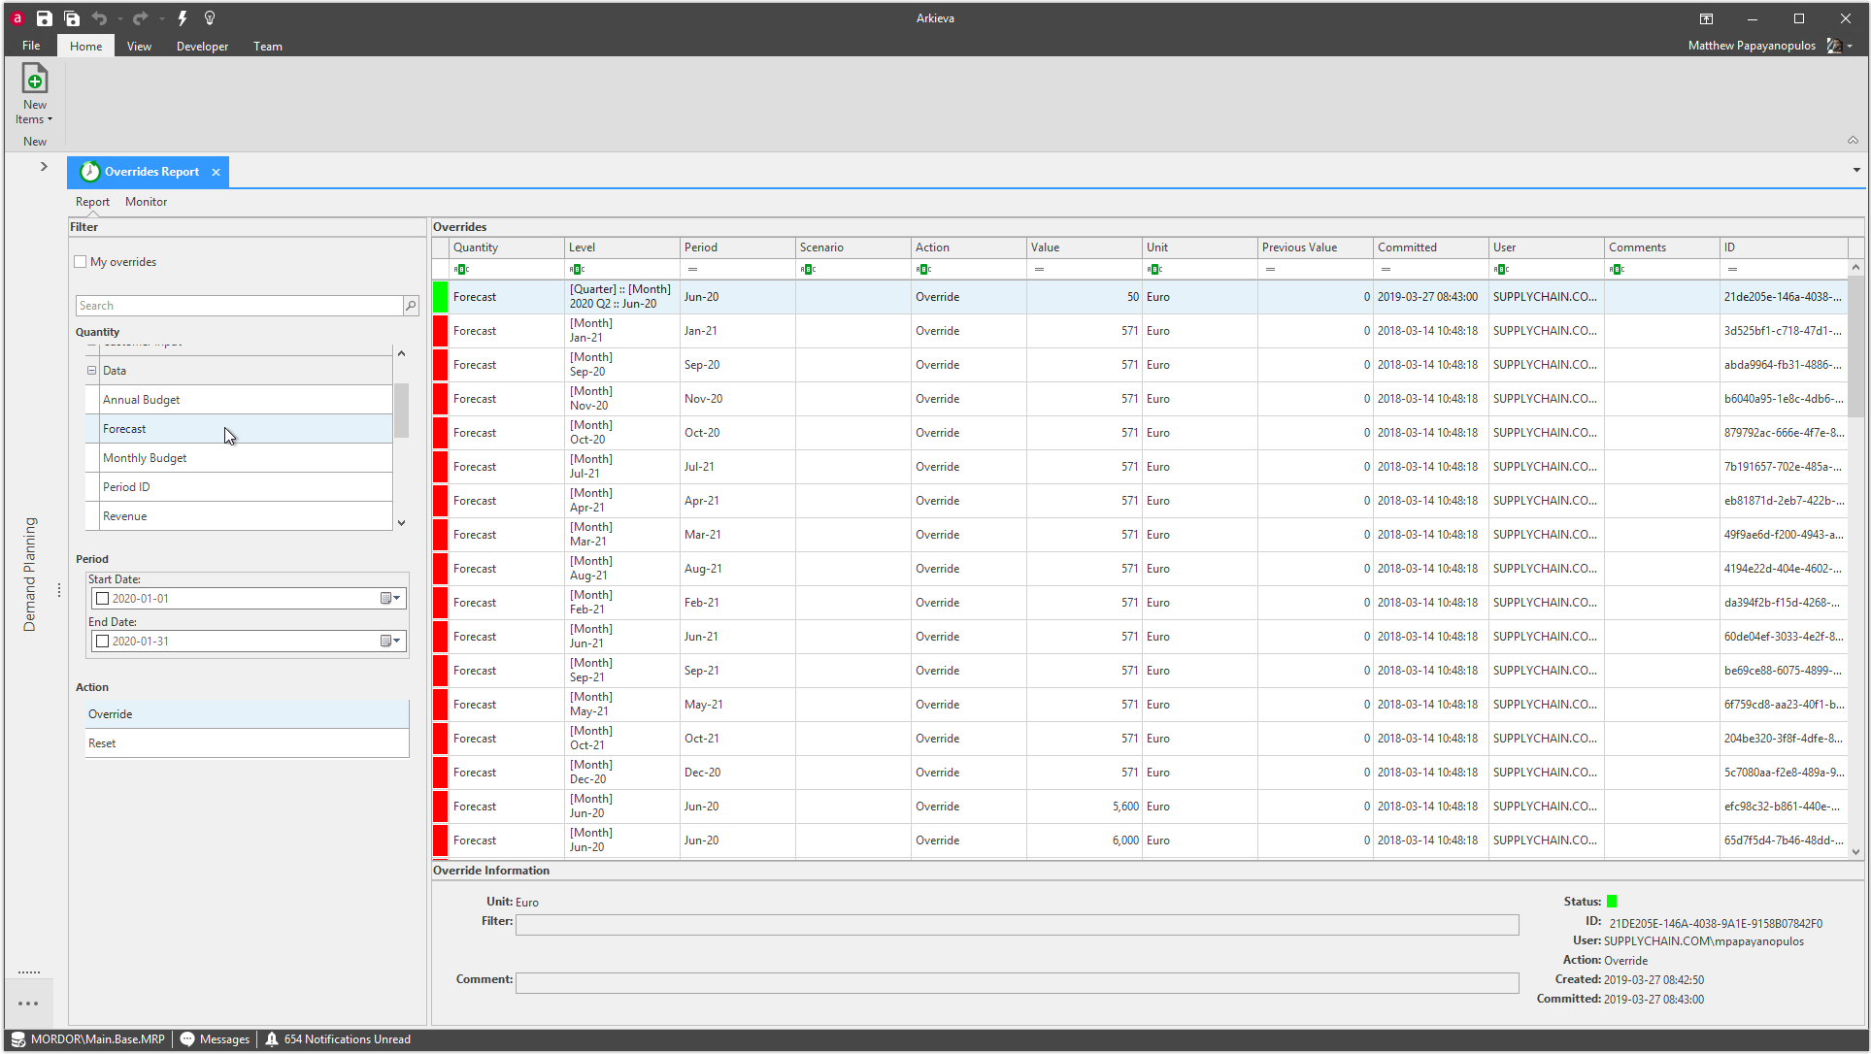The image size is (1871, 1054).
Task: Enable the Start Date checkbox
Action: click(103, 599)
